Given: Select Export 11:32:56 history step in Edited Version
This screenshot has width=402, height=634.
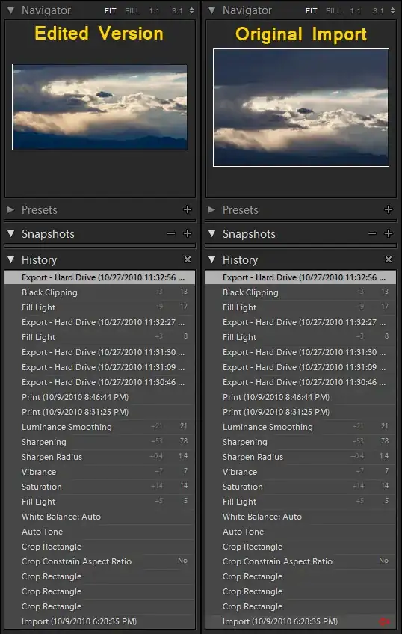Looking at the screenshot, I should 100,277.
